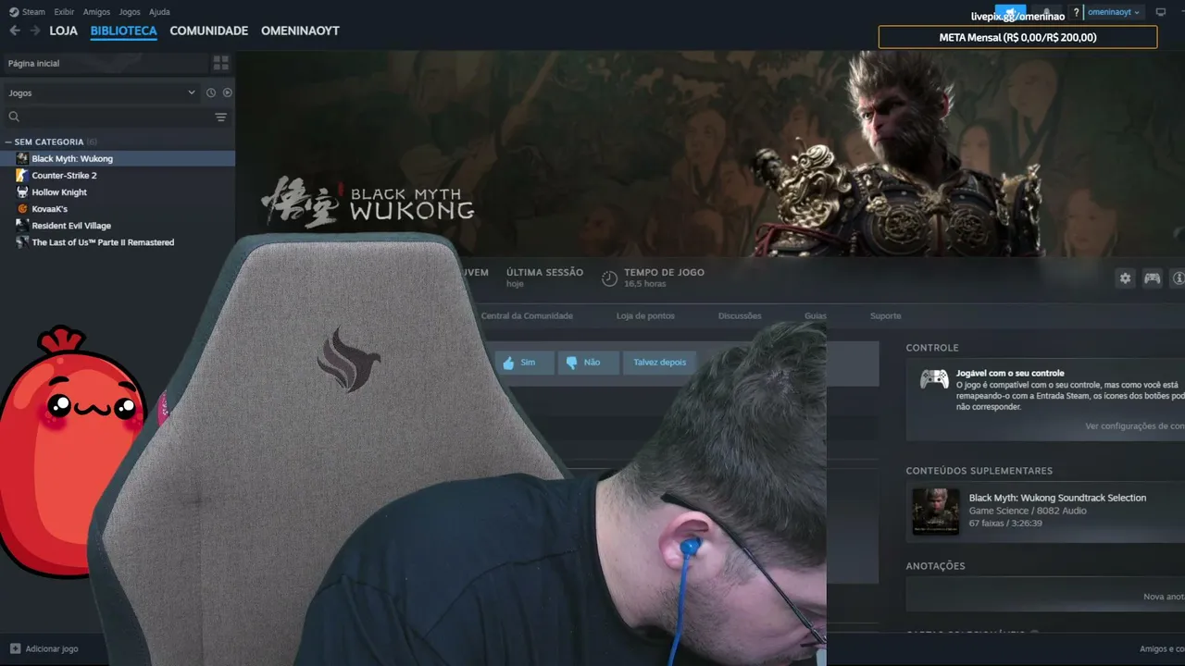Open game settings gear icon
The width and height of the screenshot is (1185, 666).
coord(1125,278)
